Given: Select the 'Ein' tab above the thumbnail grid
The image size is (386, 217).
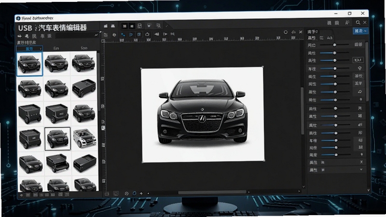Looking at the screenshot, I should click(56, 48).
